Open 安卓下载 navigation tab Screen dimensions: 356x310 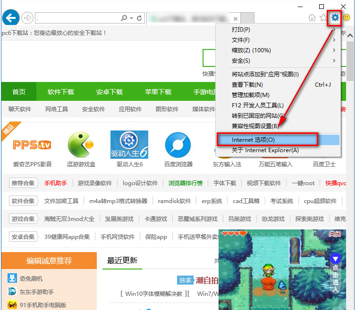point(110,92)
